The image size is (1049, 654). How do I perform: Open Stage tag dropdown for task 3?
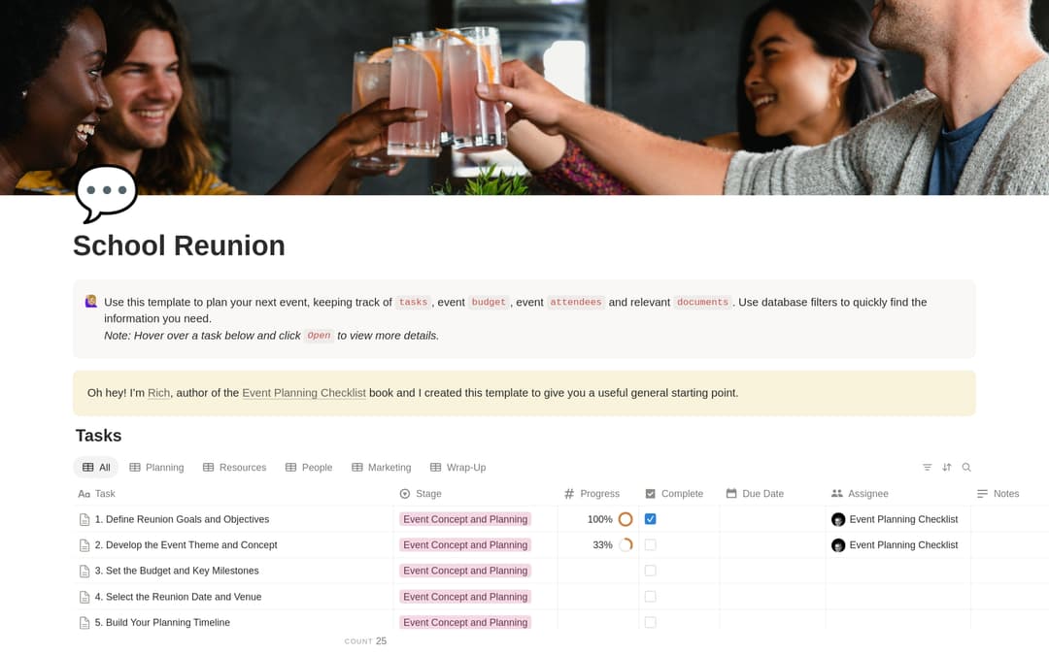[465, 571]
